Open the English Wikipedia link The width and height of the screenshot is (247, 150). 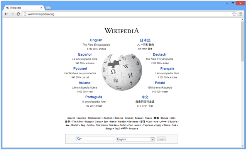(x=96, y=40)
